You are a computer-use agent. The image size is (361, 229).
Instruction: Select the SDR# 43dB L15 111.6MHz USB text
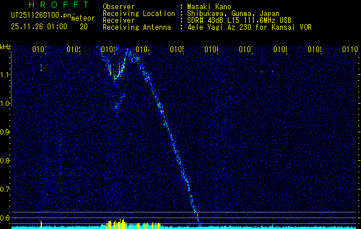pos(239,21)
